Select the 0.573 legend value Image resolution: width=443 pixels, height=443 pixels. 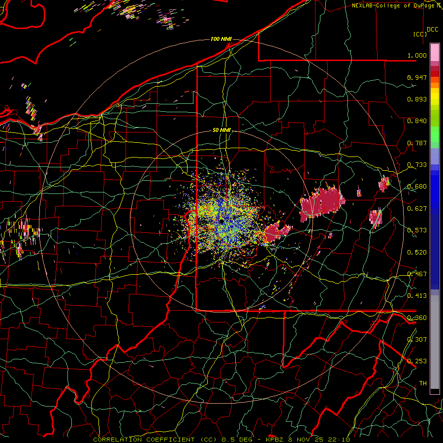[417, 230]
